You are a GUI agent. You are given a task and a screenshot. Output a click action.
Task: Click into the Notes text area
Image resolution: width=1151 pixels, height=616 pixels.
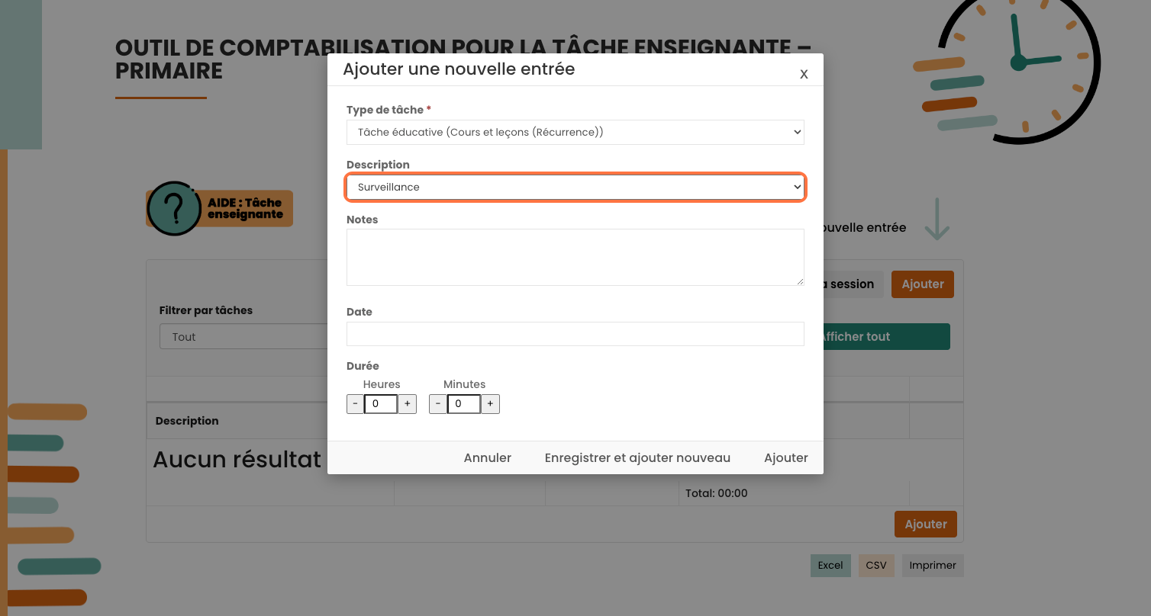tap(575, 257)
